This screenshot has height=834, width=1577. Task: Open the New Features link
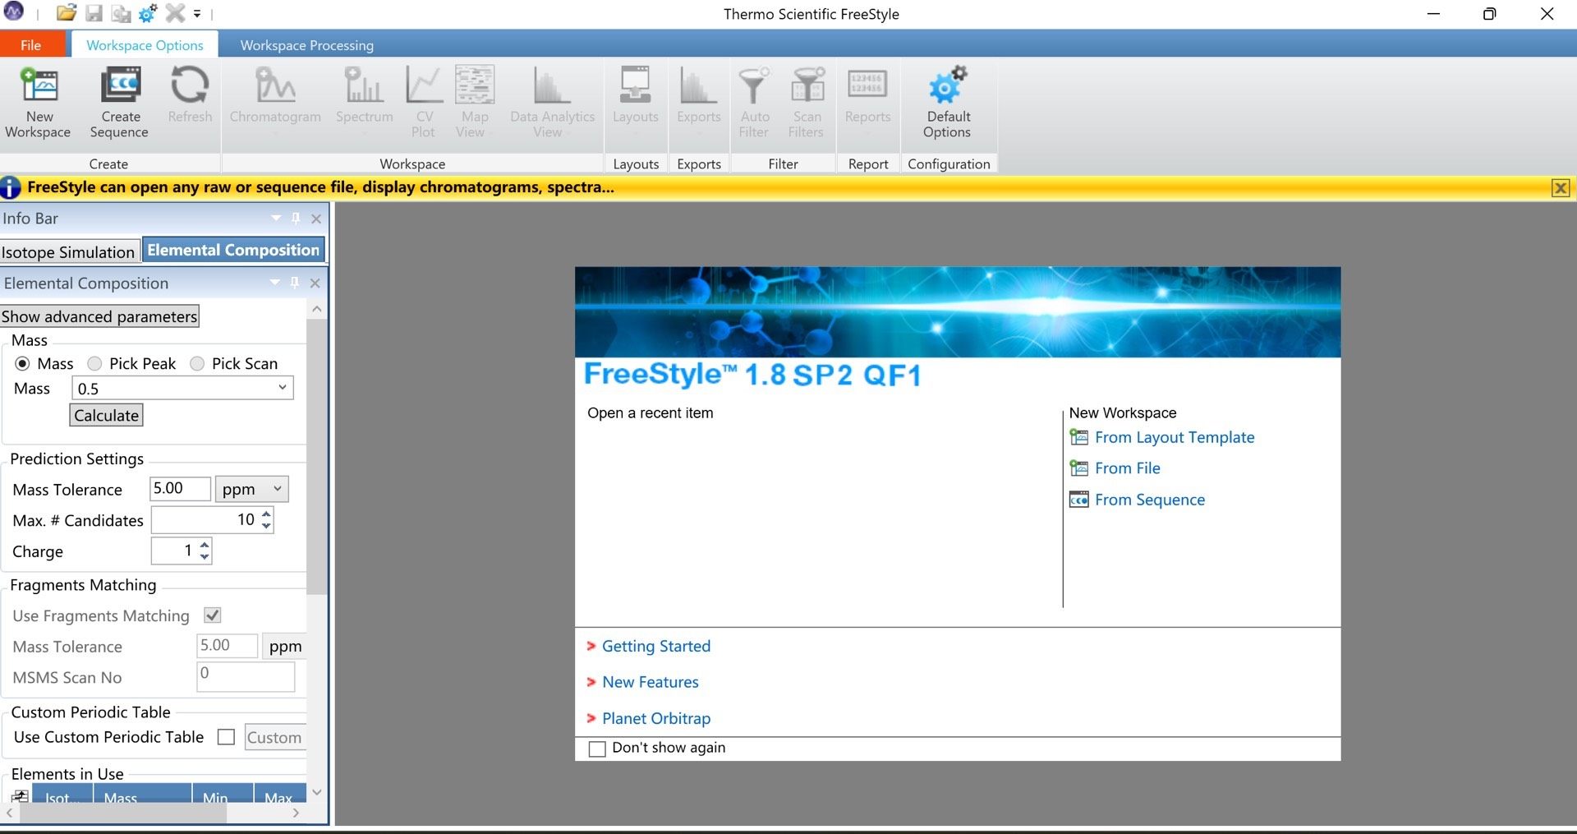coord(651,682)
